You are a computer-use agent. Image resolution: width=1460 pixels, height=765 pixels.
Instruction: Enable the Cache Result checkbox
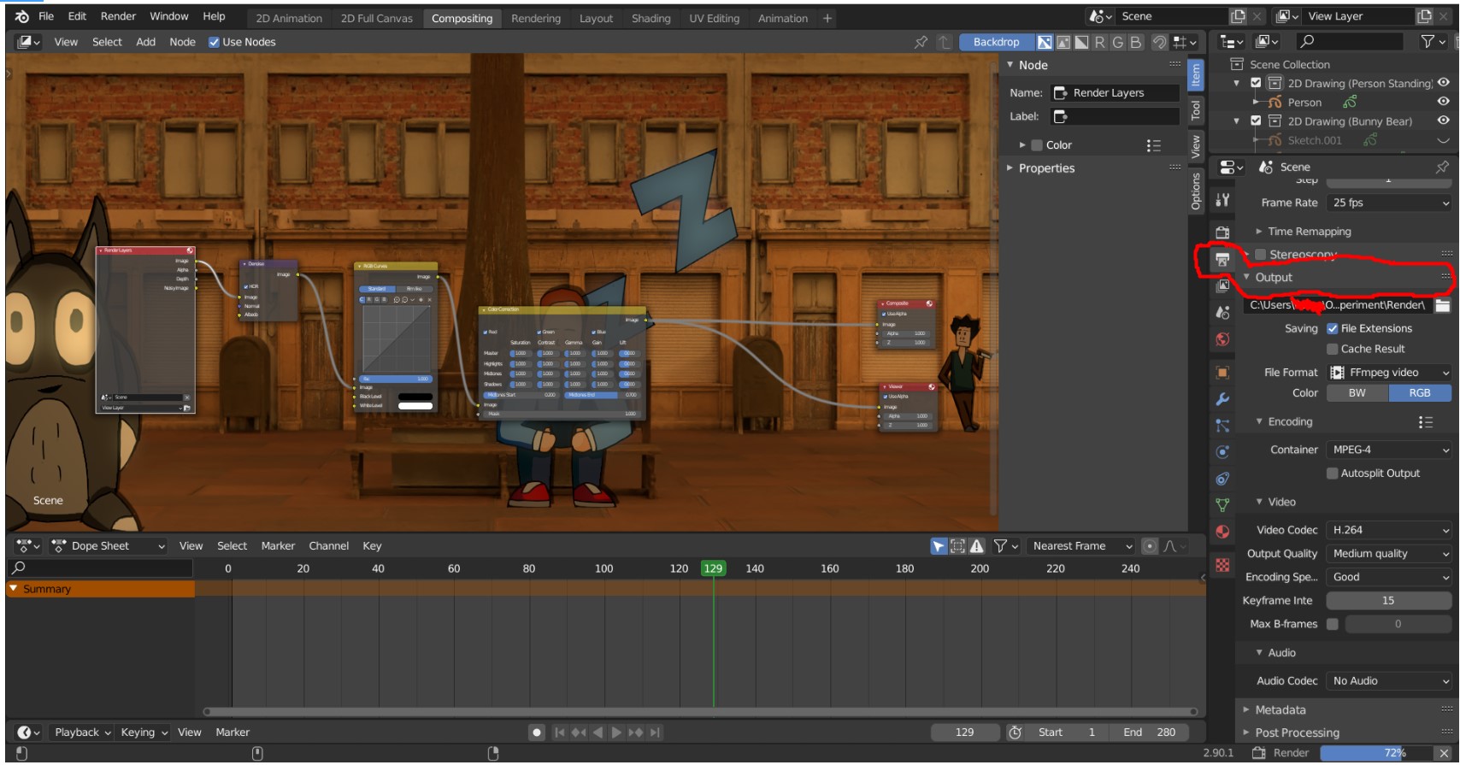(x=1332, y=349)
